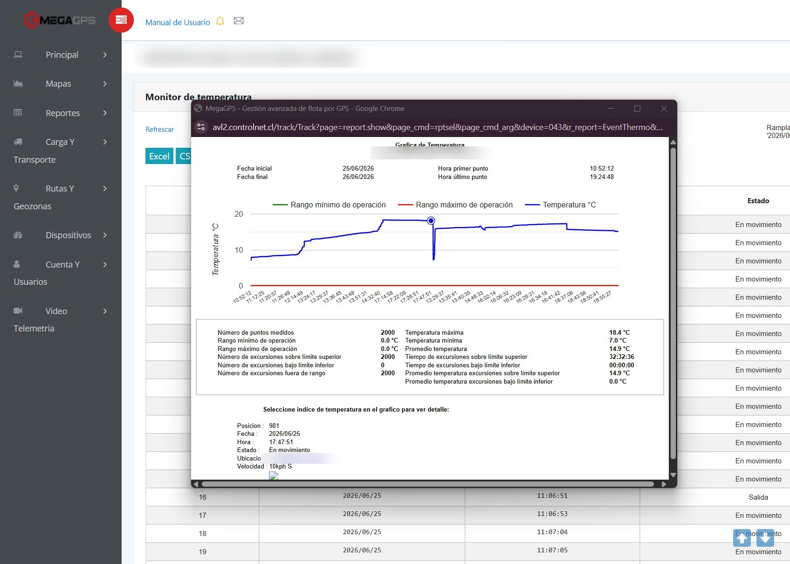Toggle Rango máximo de operación legend entry
Image resolution: width=790 pixels, height=564 pixels.
point(455,205)
